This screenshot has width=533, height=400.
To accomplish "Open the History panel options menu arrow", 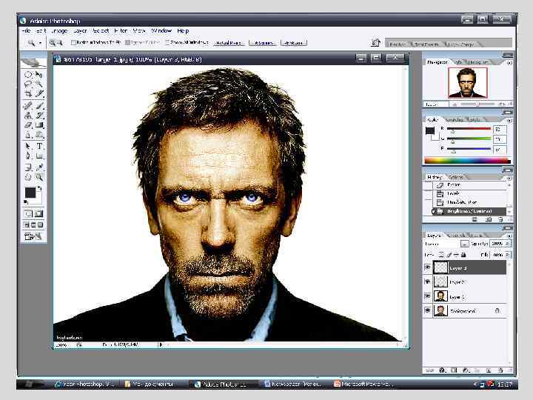I will pyautogui.click(x=509, y=178).
